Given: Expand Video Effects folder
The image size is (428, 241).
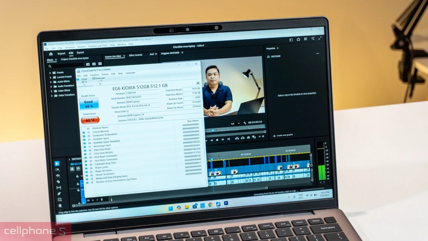Looking at the screenshot, I should tap(51, 91).
